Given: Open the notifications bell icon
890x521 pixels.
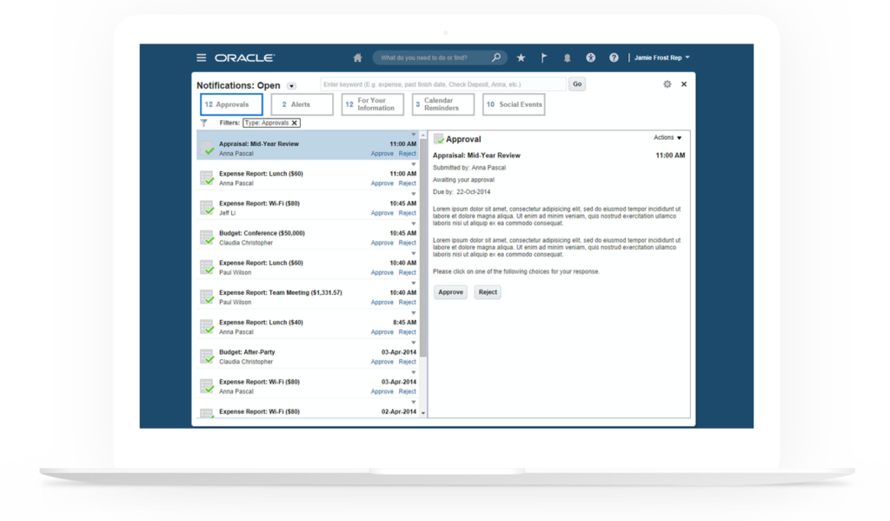Looking at the screenshot, I should click(568, 58).
